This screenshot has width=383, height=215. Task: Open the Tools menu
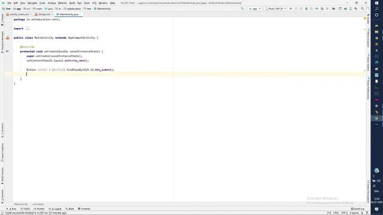pyautogui.click(x=87, y=3)
